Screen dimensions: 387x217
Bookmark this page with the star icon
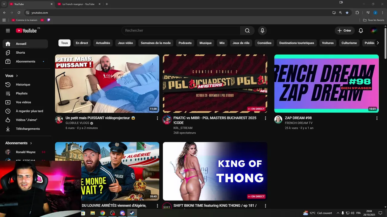pyautogui.click(x=347, y=13)
